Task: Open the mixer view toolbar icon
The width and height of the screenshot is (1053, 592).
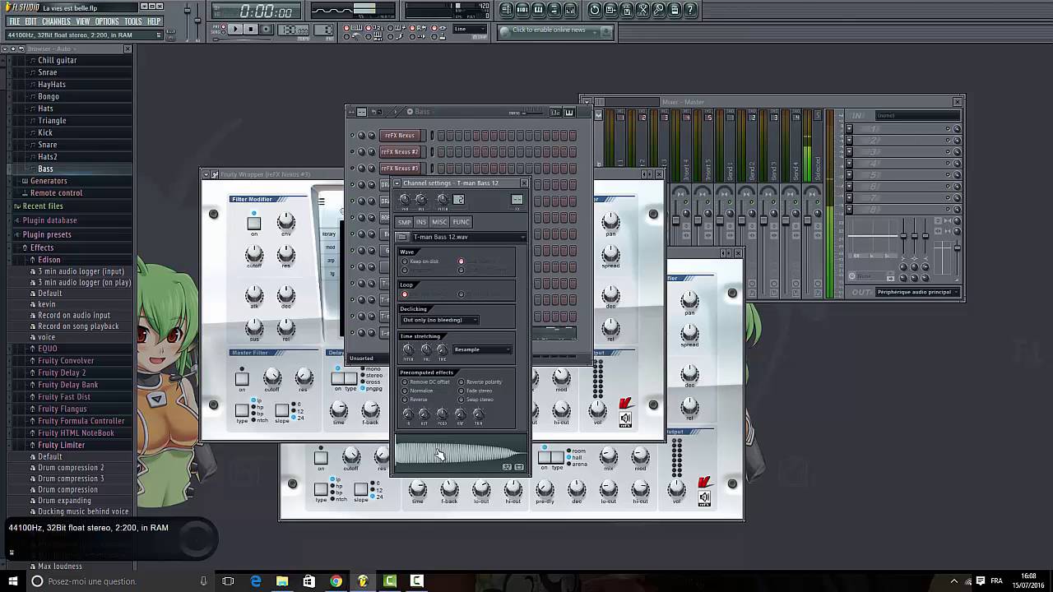Action: click(x=570, y=10)
